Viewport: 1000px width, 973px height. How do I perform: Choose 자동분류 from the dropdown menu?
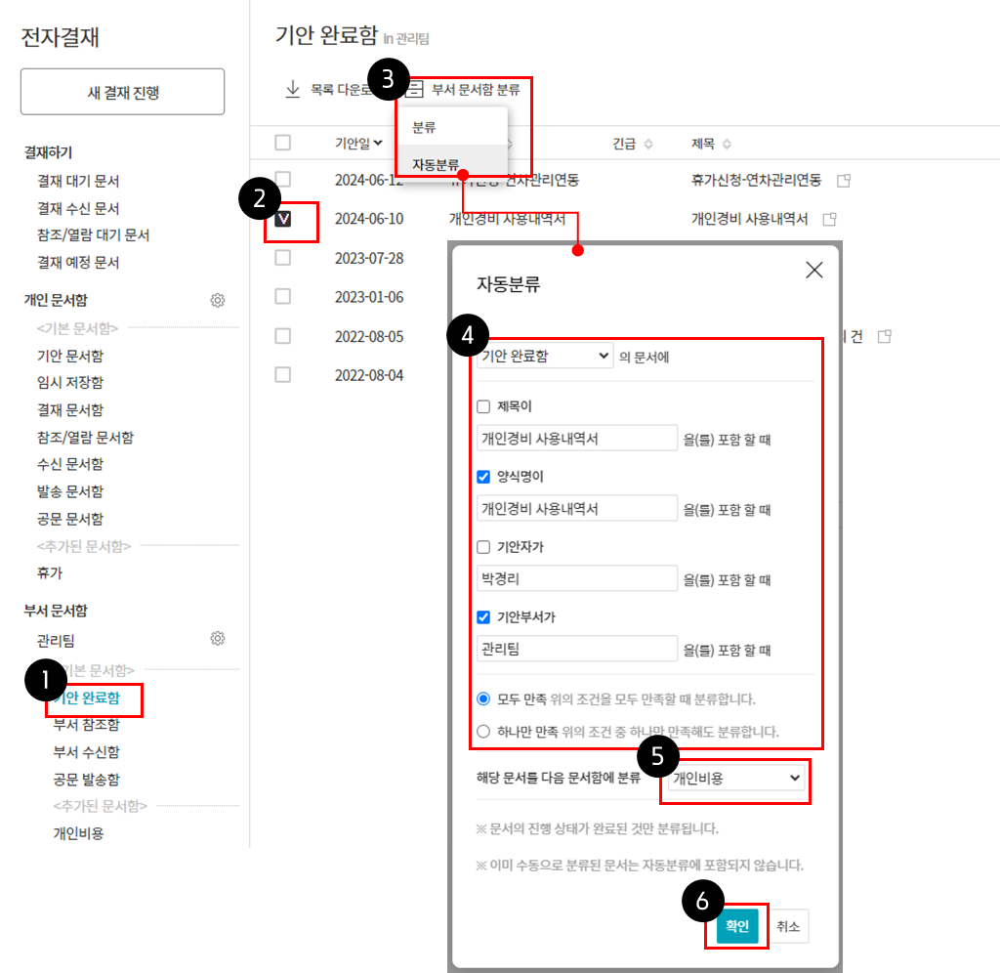coord(436,164)
